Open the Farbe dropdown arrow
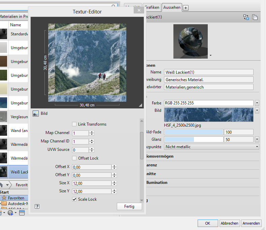The image size is (266, 230). (257, 103)
